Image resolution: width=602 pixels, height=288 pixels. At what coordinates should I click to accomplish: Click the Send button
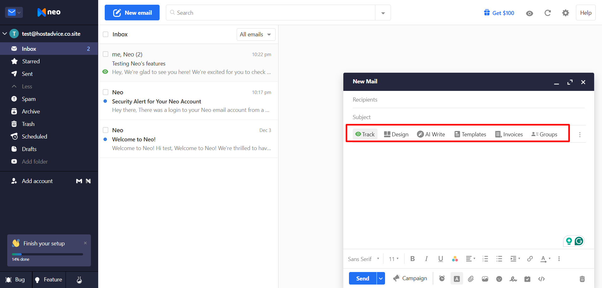(x=363, y=278)
